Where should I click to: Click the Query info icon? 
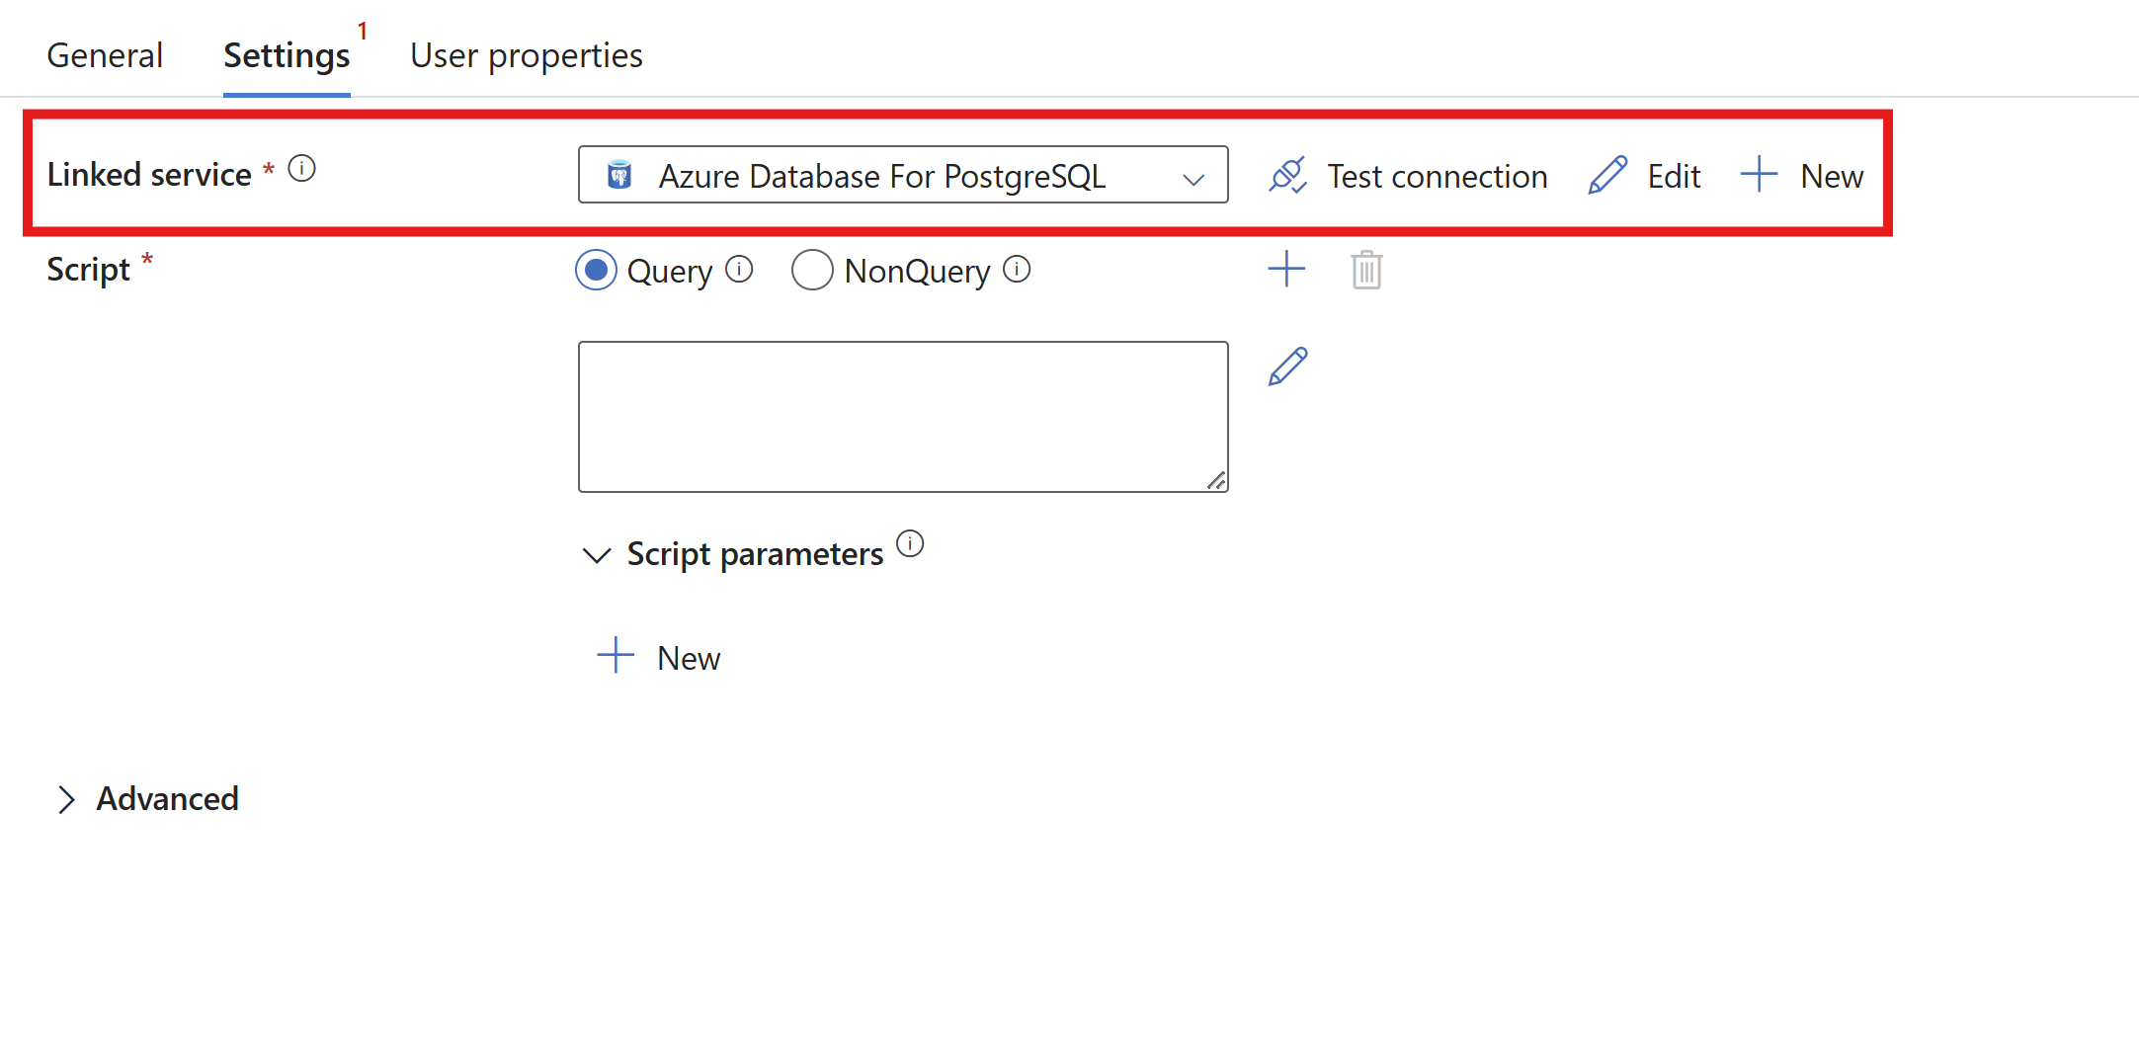coord(739,269)
